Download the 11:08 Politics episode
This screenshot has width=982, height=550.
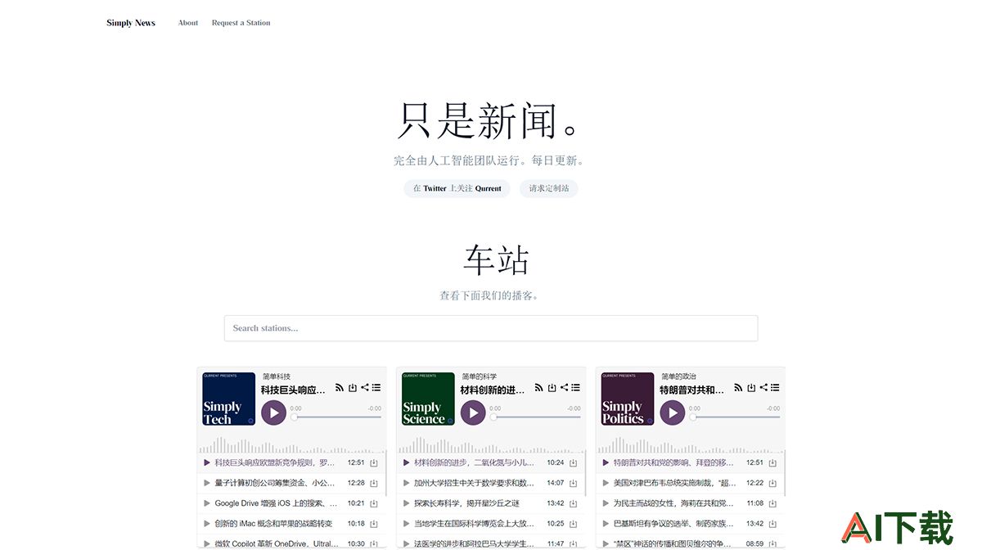[x=773, y=504]
